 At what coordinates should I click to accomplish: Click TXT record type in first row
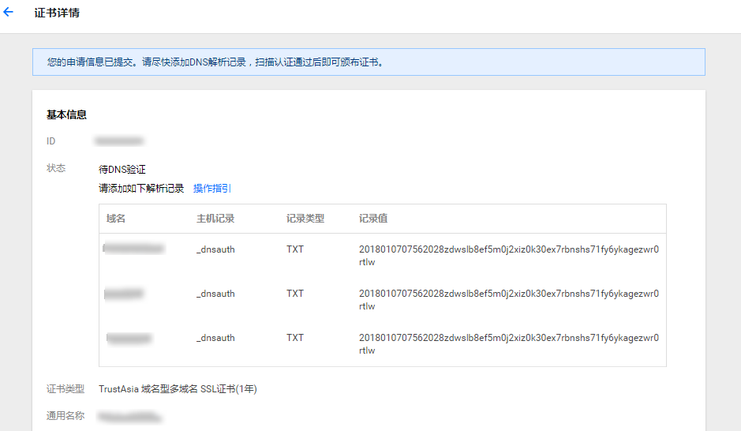click(x=295, y=249)
